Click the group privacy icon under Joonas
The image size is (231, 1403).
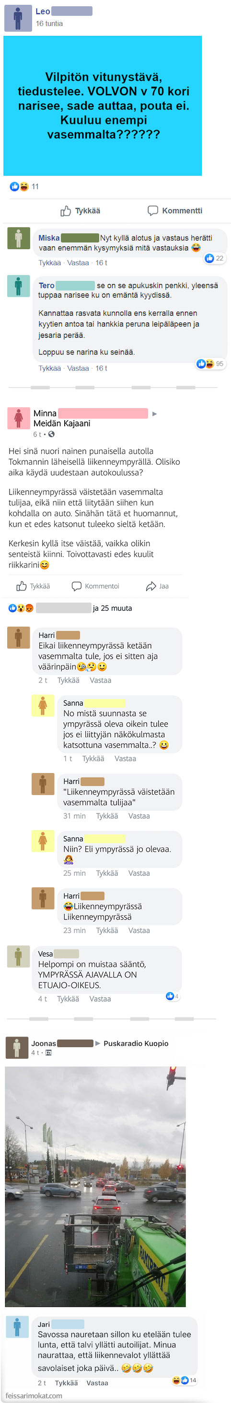[48, 1053]
